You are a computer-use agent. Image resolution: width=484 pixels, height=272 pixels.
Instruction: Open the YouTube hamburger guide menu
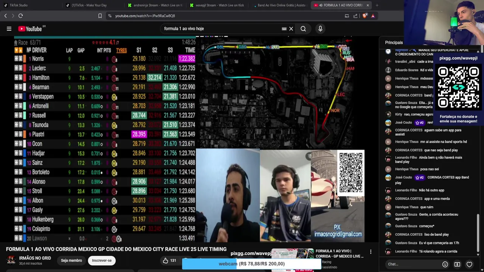9,29
